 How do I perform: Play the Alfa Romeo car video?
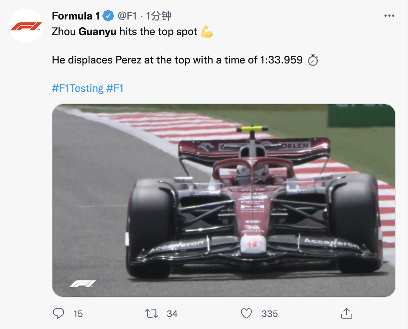224,200
